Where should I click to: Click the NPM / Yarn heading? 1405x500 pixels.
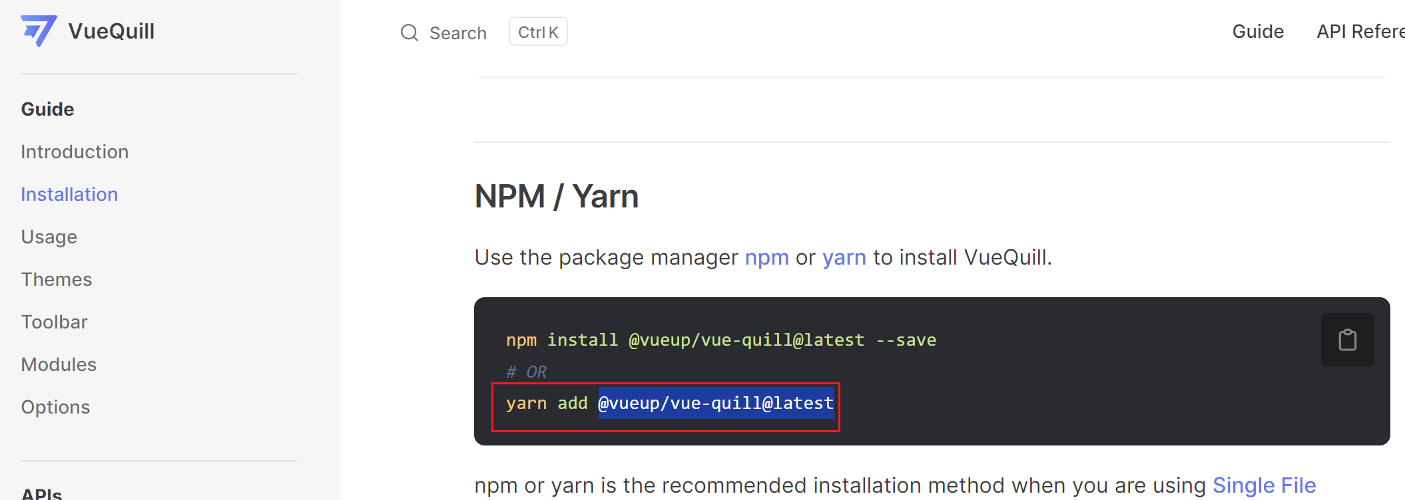(557, 196)
